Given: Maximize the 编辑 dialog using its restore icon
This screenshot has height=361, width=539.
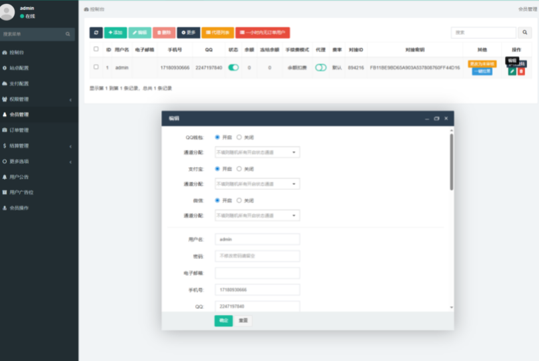Looking at the screenshot, I should click(x=436, y=118).
